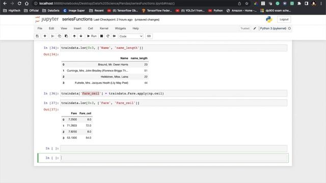Click 'Braund, Mr. Owen Harris' cell
326x183 pixels.
(113, 65)
